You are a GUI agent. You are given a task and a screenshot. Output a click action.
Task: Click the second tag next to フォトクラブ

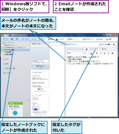[104, 49]
